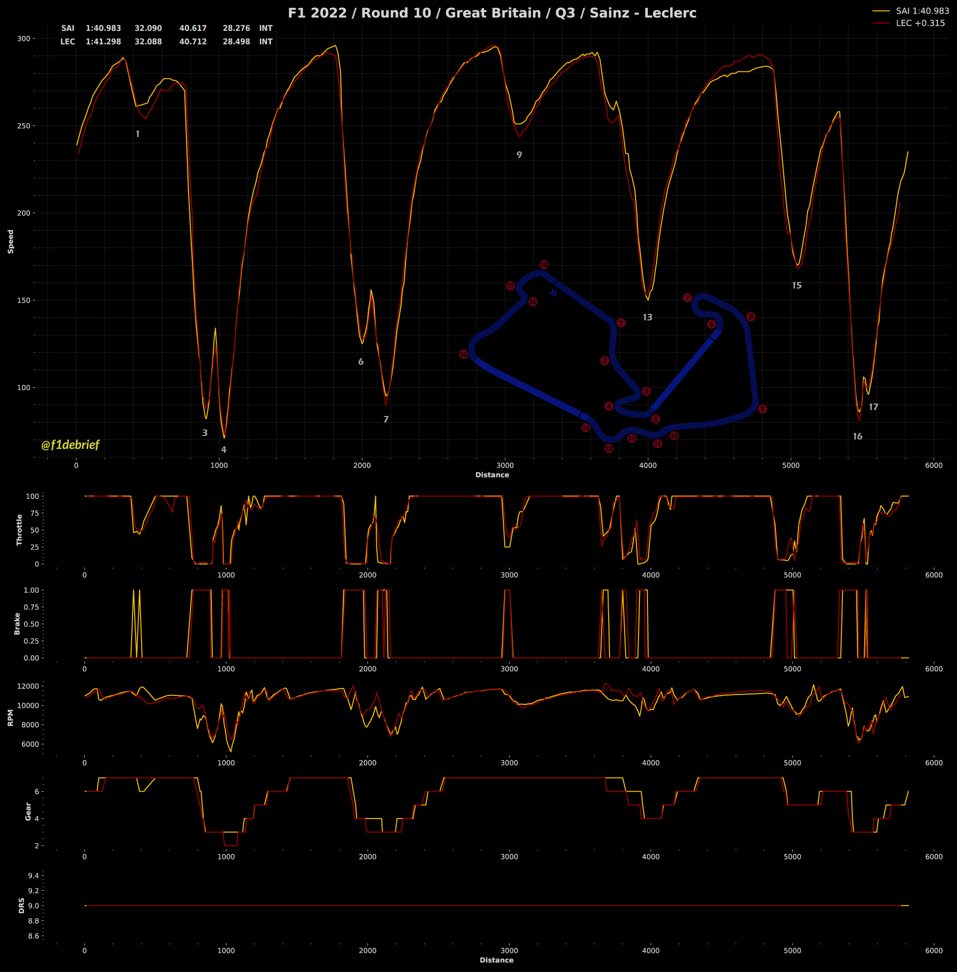The width and height of the screenshot is (957, 972).
Task: Click the grey corner label 7 on the speed trace
Action: (386, 419)
